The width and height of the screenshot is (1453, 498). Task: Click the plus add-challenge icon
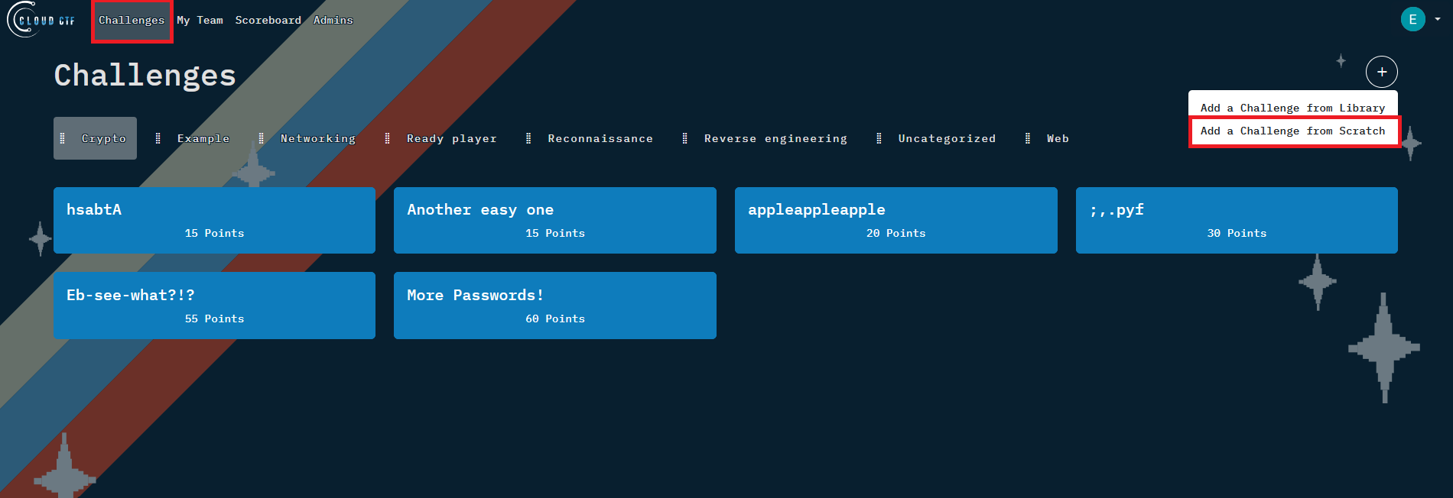[x=1381, y=72]
